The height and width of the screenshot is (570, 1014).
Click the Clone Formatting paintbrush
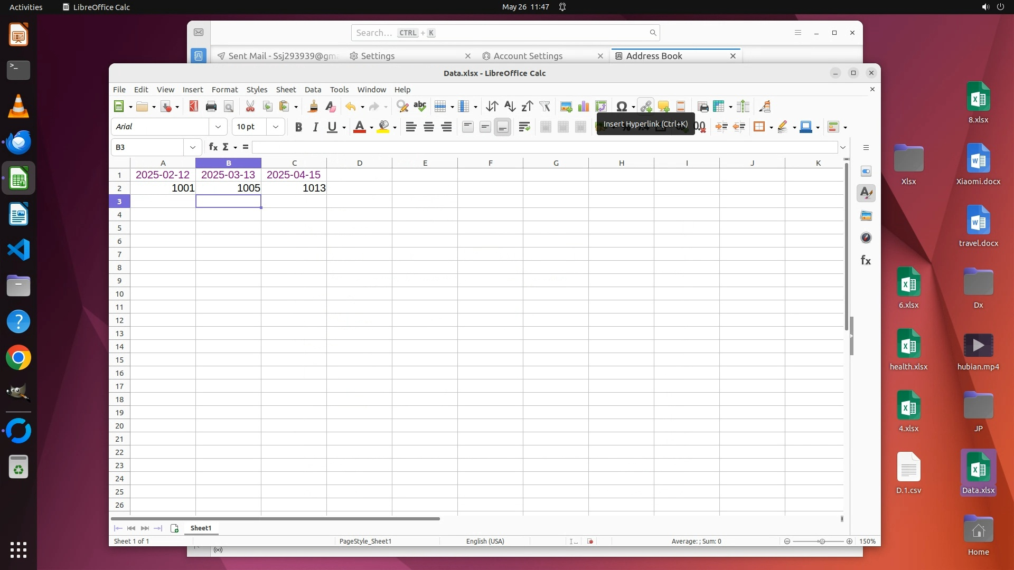[313, 107]
